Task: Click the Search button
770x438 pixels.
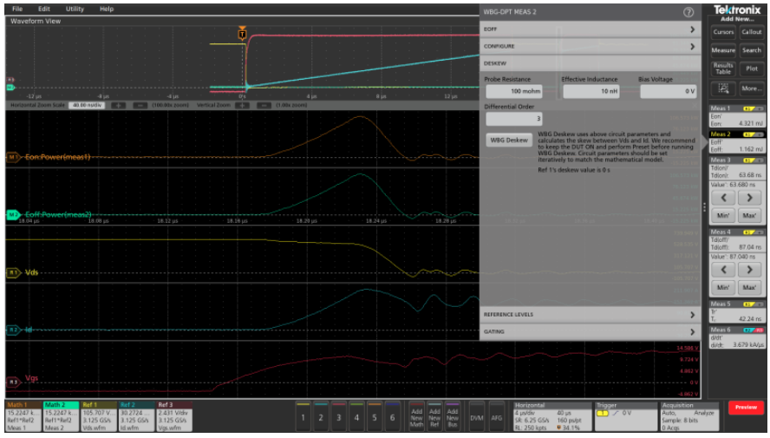Action: (751, 50)
